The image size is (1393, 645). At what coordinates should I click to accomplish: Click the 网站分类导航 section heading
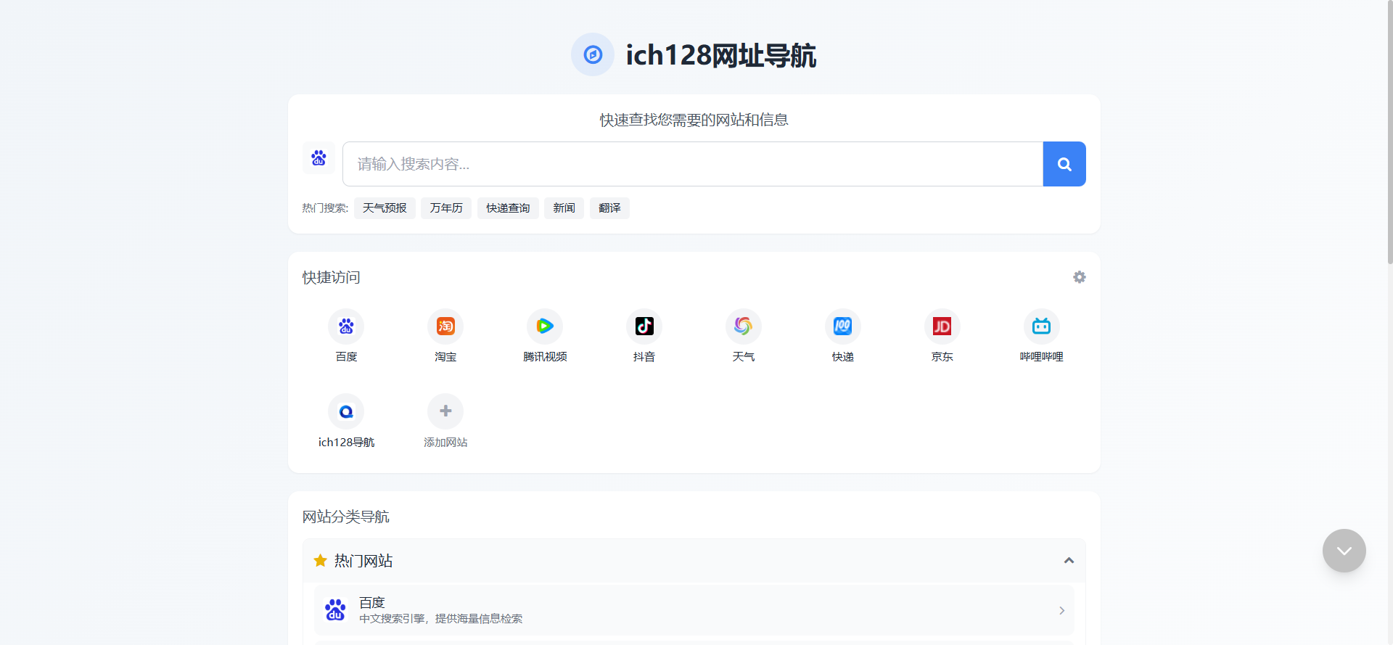pos(346,517)
